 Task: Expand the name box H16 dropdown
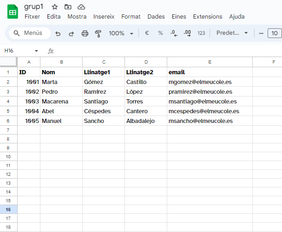(37, 51)
